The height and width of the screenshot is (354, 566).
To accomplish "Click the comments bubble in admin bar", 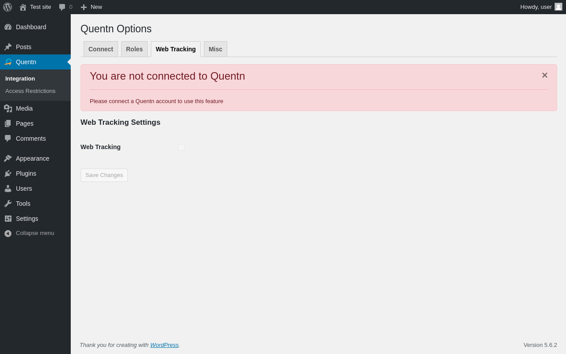I will (x=65, y=7).
